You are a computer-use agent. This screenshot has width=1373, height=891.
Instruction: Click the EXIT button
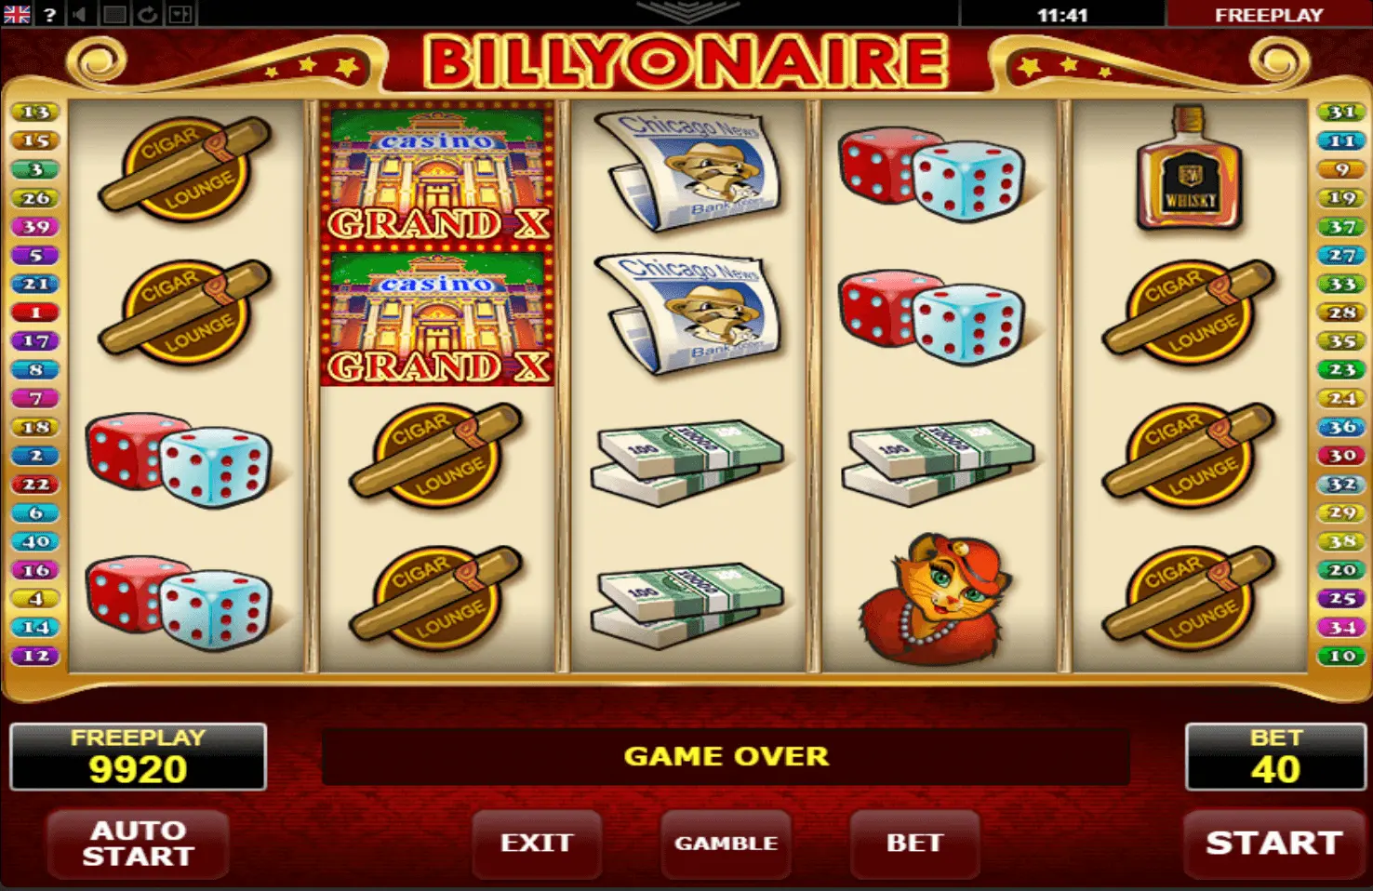[537, 844]
